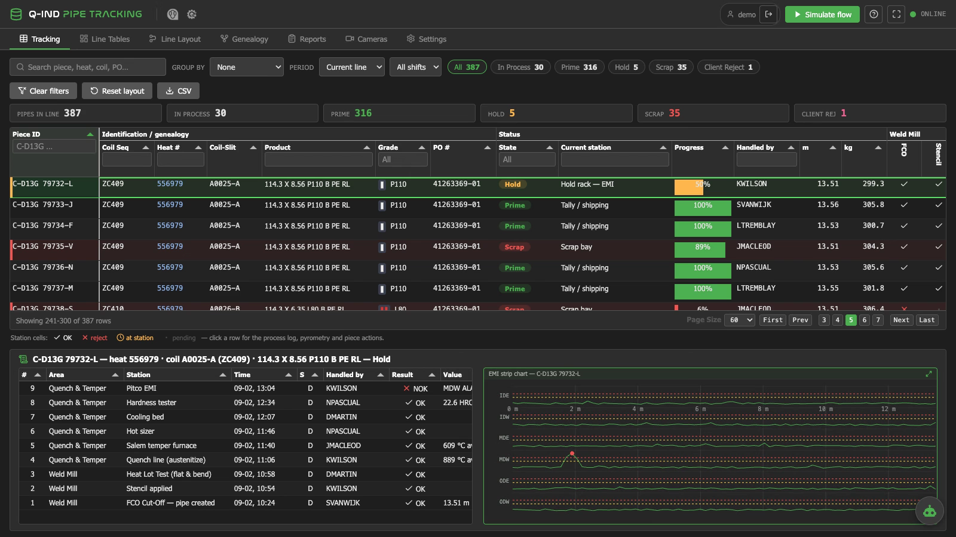Open the Genealogy tab
Screen dimensions: 956x537
(244, 39)
